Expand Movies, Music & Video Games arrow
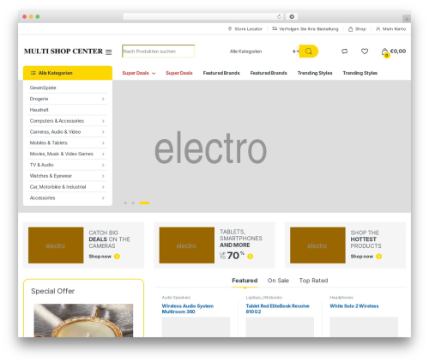The height and width of the screenshot is (363, 429). click(103, 154)
